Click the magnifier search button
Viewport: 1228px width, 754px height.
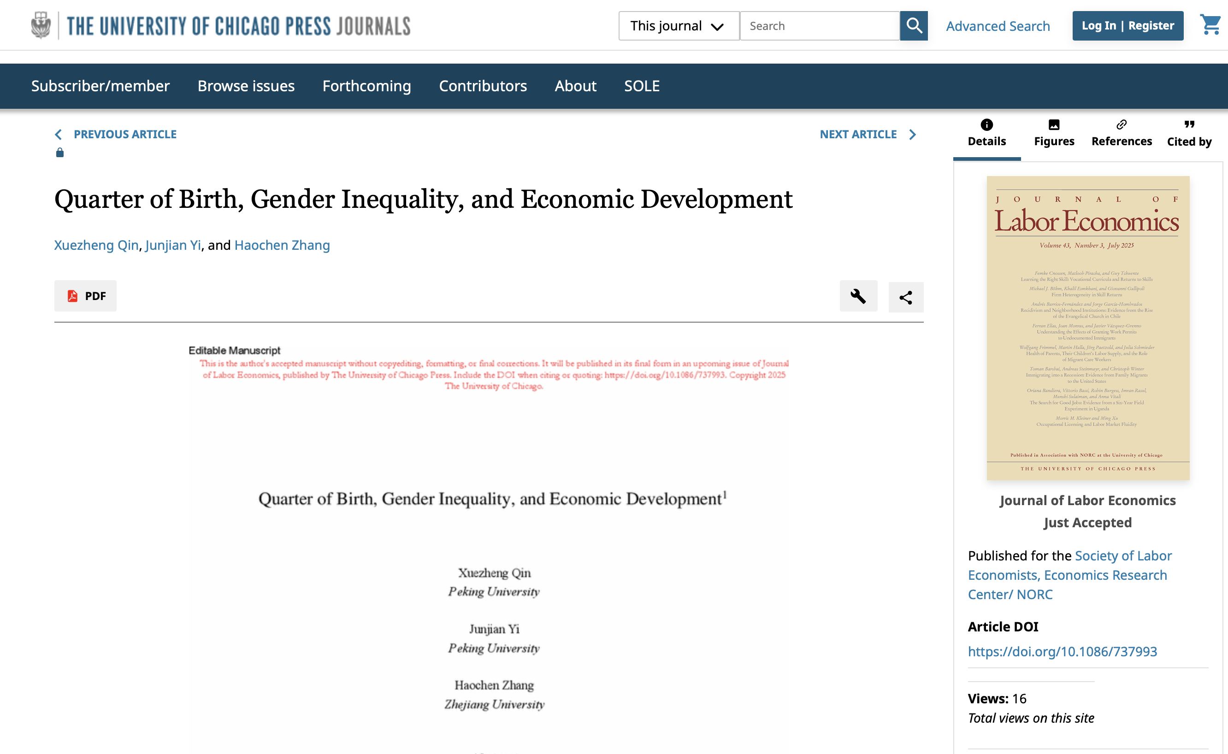[914, 25]
